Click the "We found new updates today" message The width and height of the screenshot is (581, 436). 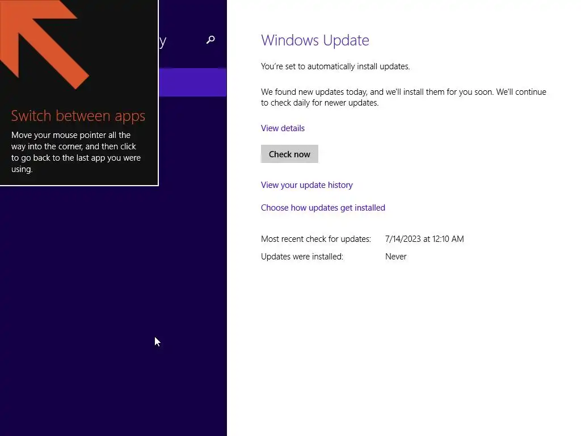click(x=403, y=97)
